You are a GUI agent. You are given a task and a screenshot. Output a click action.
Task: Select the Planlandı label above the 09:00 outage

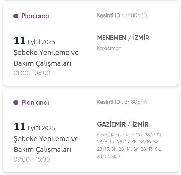(35, 103)
